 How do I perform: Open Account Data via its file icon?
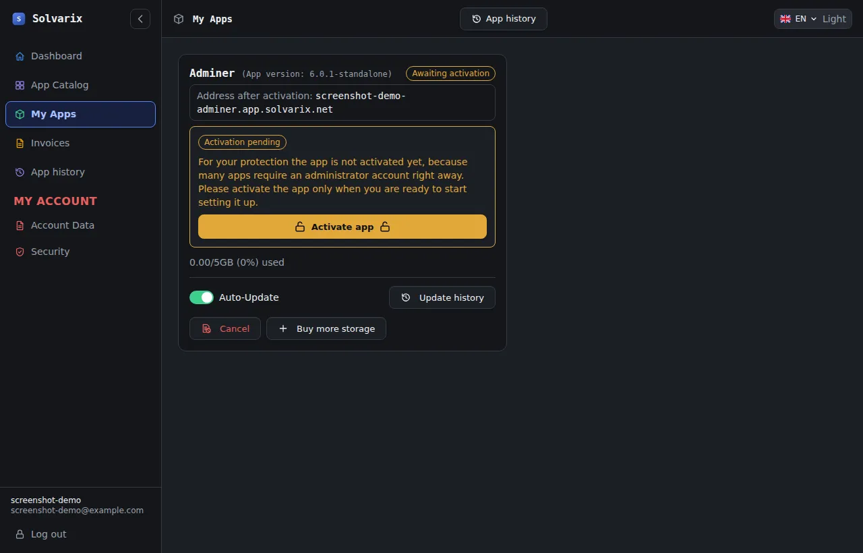click(x=20, y=225)
